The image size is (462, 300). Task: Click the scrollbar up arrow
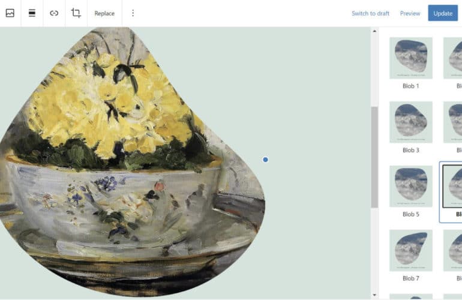[374, 31]
